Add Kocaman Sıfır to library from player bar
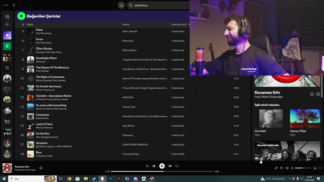Screen dimensions: 324x182 pyautogui.click(x=41, y=168)
